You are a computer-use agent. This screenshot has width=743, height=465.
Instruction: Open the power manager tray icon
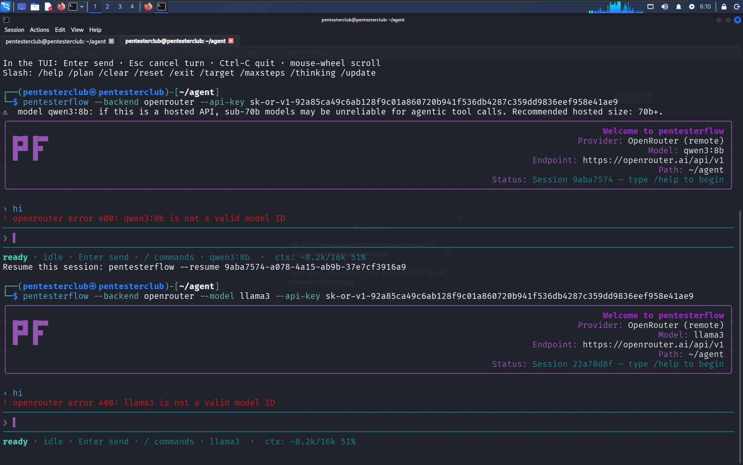click(x=692, y=7)
